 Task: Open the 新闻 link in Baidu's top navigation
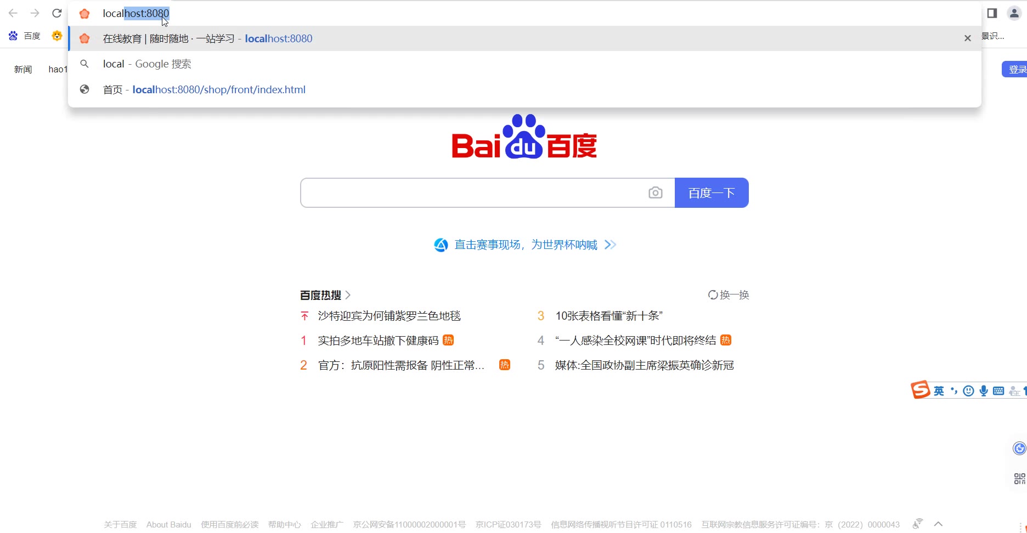coord(23,69)
